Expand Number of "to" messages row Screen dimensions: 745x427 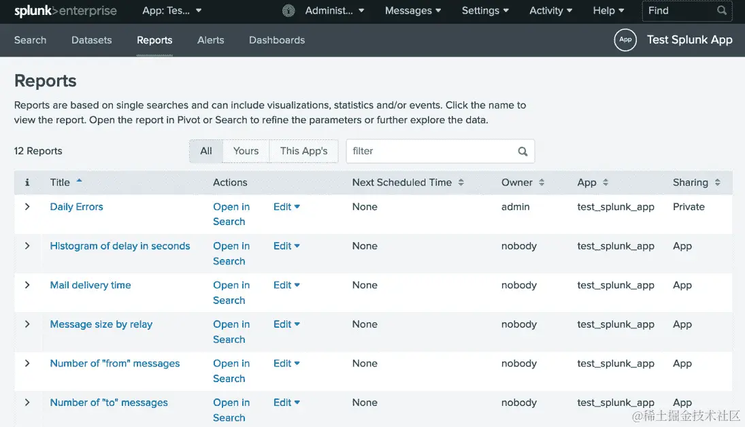coord(27,403)
